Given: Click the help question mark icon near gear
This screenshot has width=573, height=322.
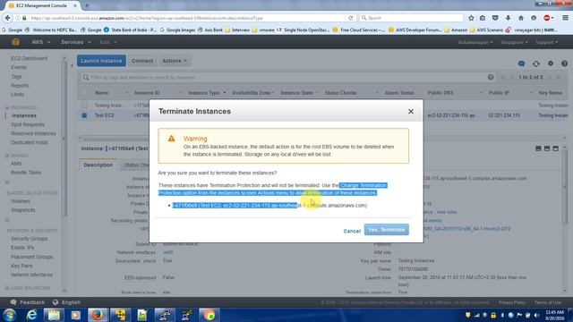Looking at the screenshot, I should [x=564, y=64].
